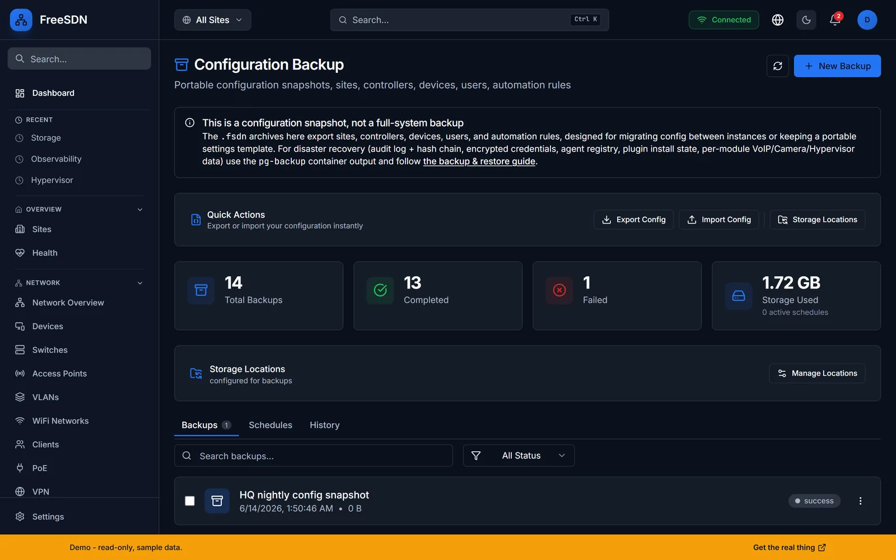Open VPN in the sidebar
896x560 pixels.
79,491
